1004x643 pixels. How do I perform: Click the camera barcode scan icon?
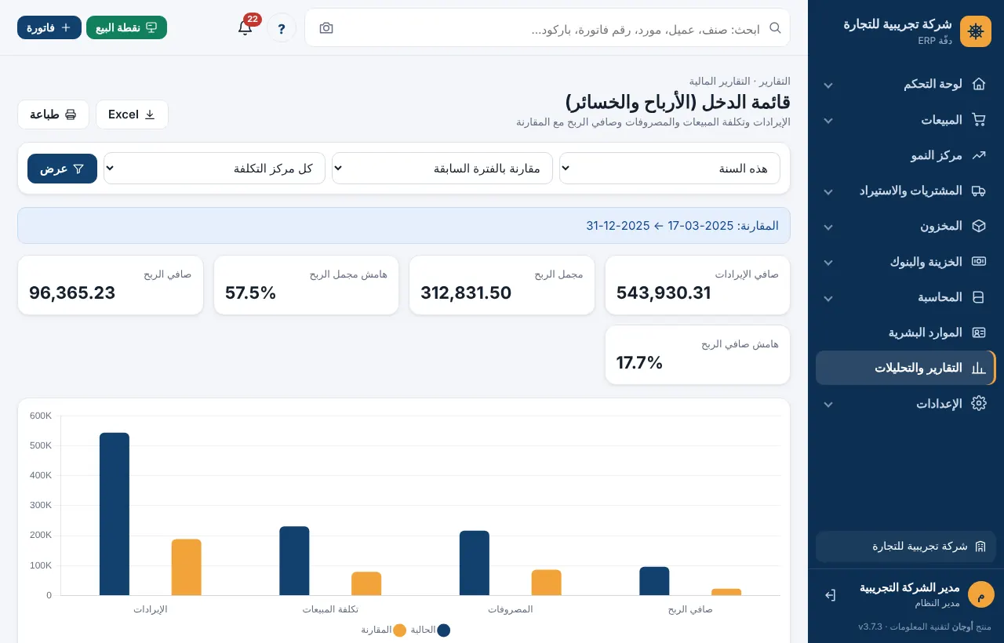[326, 28]
